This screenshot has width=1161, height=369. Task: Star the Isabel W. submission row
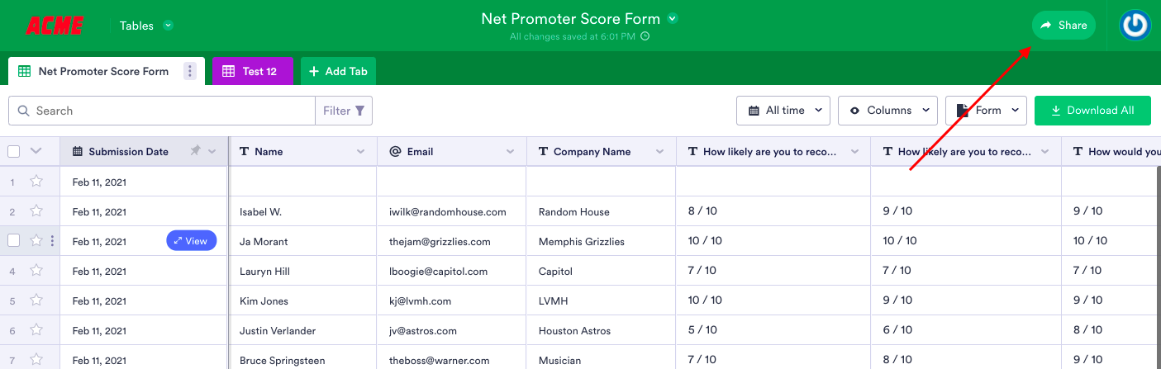(36, 211)
